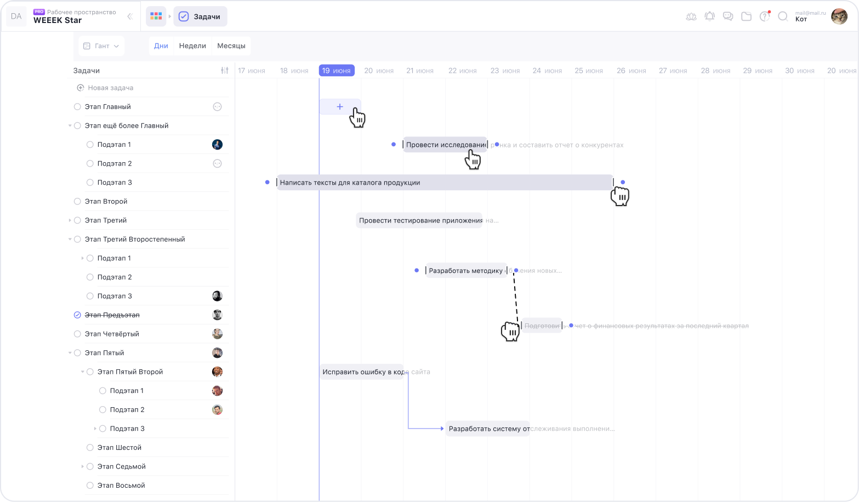The image size is (859, 502).
Task: Open the notifications bell icon
Action: 709,16
